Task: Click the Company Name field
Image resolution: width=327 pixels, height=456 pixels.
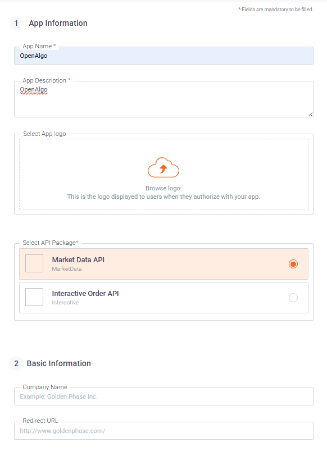Action: [x=164, y=396]
